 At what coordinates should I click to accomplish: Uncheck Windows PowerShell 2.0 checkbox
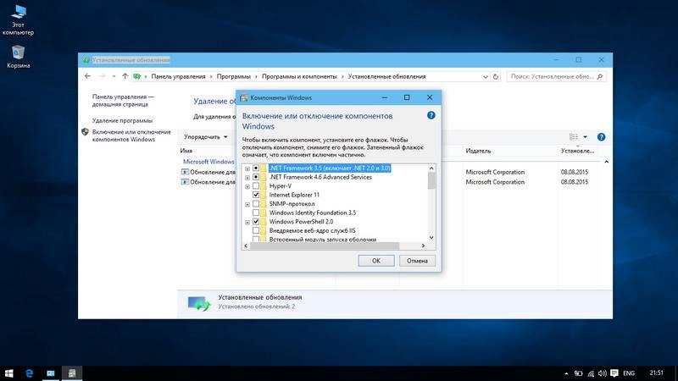point(256,222)
